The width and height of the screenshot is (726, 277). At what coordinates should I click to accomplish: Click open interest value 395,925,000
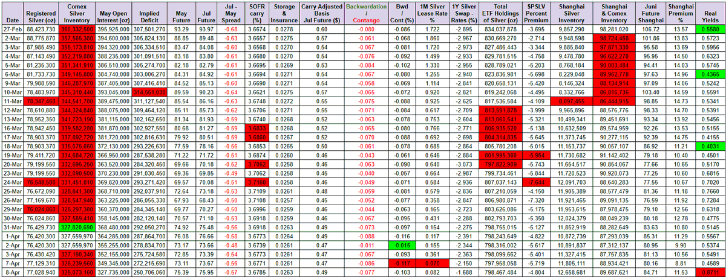[113, 29]
